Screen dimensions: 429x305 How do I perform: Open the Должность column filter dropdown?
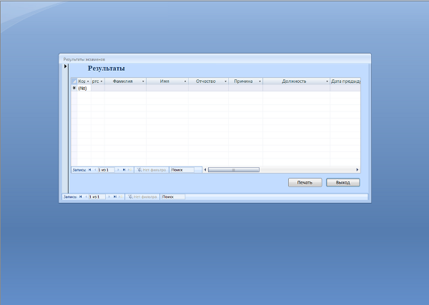pyautogui.click(x=327, y=81)
